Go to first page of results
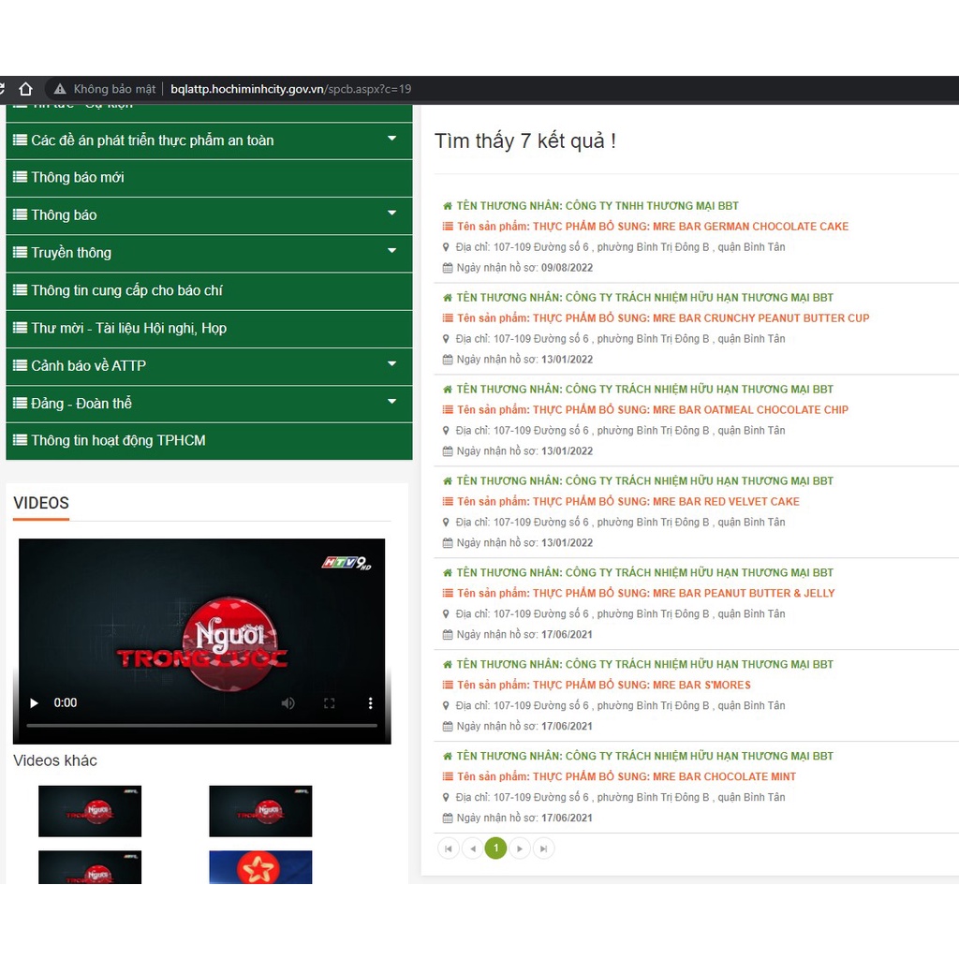This screenshot has width=959, height=959. pos(449,848)
